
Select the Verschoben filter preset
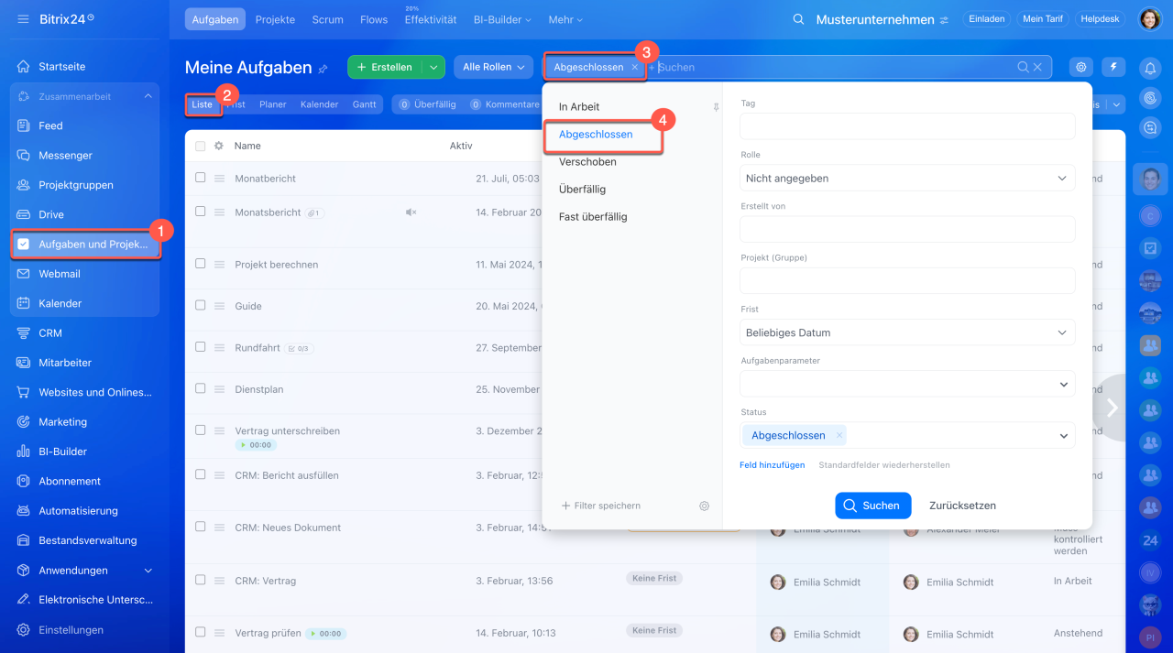pos(587,162)
